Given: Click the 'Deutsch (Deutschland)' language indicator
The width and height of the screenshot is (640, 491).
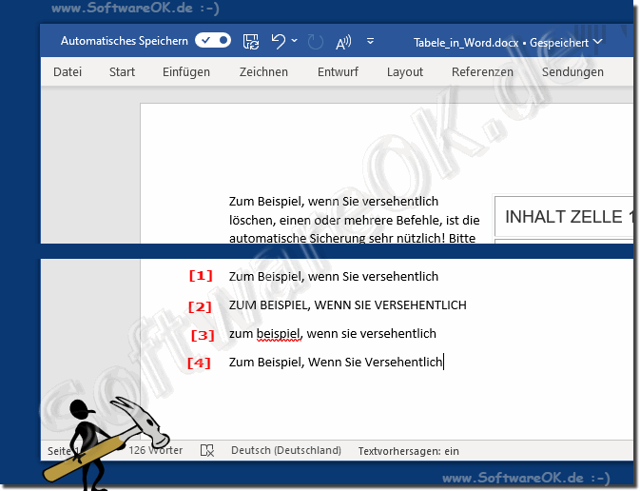Looking at the screenshot, I should 286,450.
